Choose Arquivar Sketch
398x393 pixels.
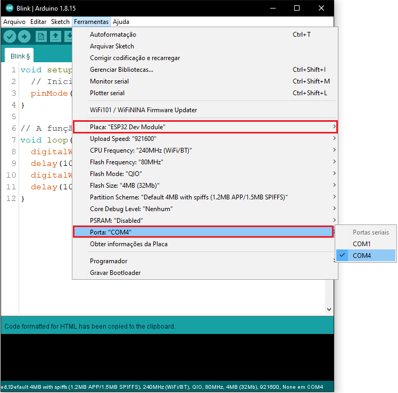205,46
